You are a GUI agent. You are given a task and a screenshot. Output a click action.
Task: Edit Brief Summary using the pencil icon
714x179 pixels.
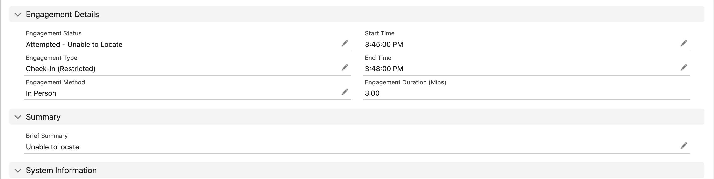pos(684,146)
